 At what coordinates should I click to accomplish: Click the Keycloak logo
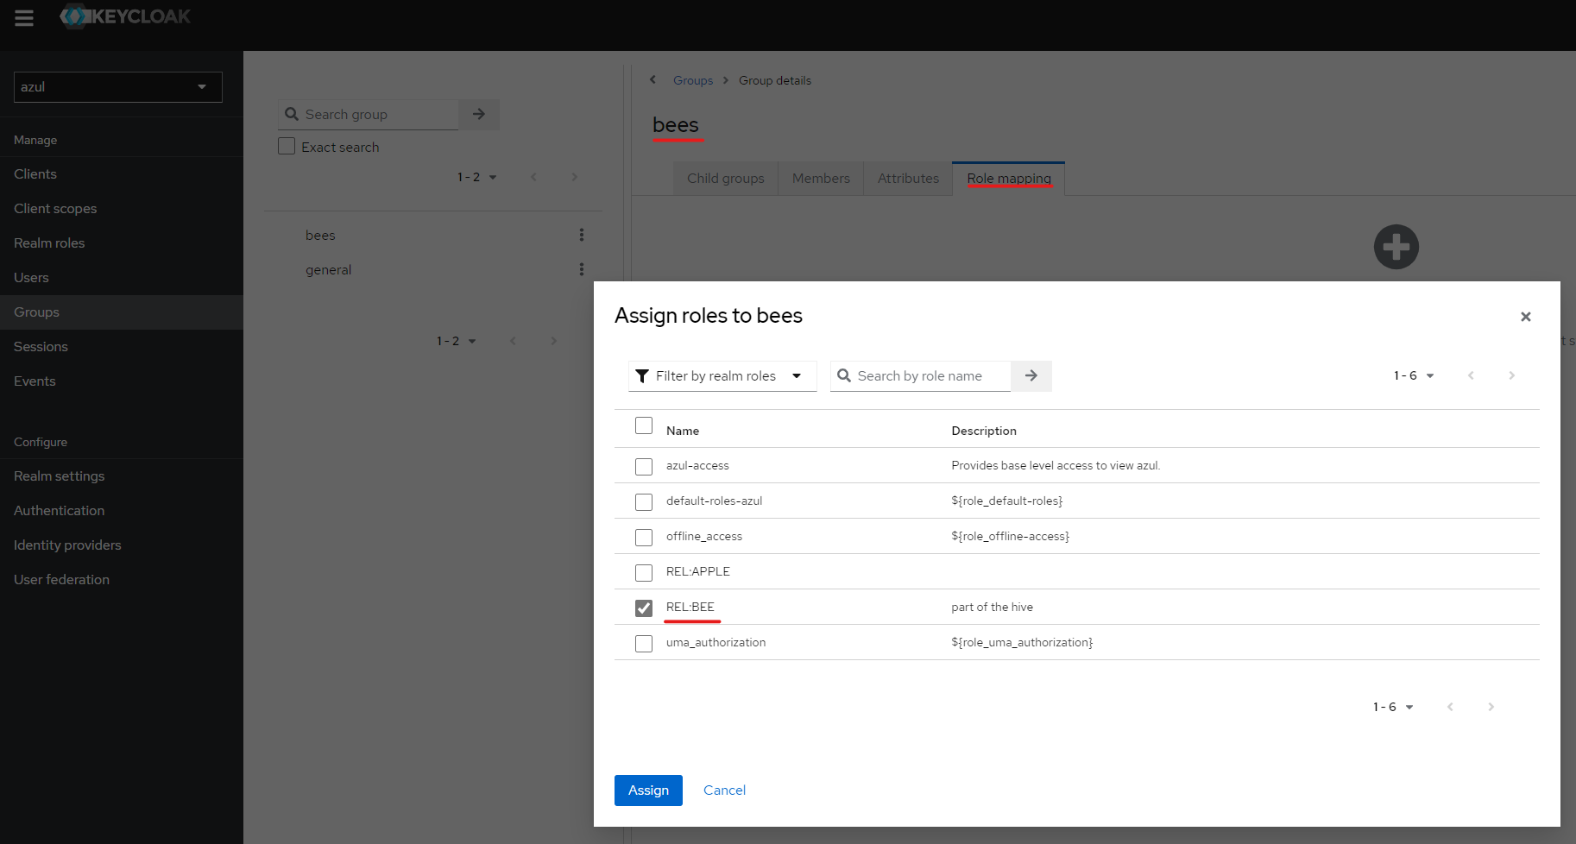(124, 16)
